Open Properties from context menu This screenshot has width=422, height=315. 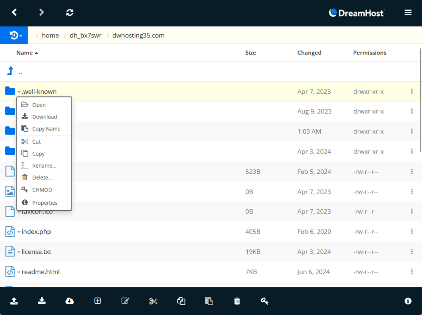(x=44, y=203)
